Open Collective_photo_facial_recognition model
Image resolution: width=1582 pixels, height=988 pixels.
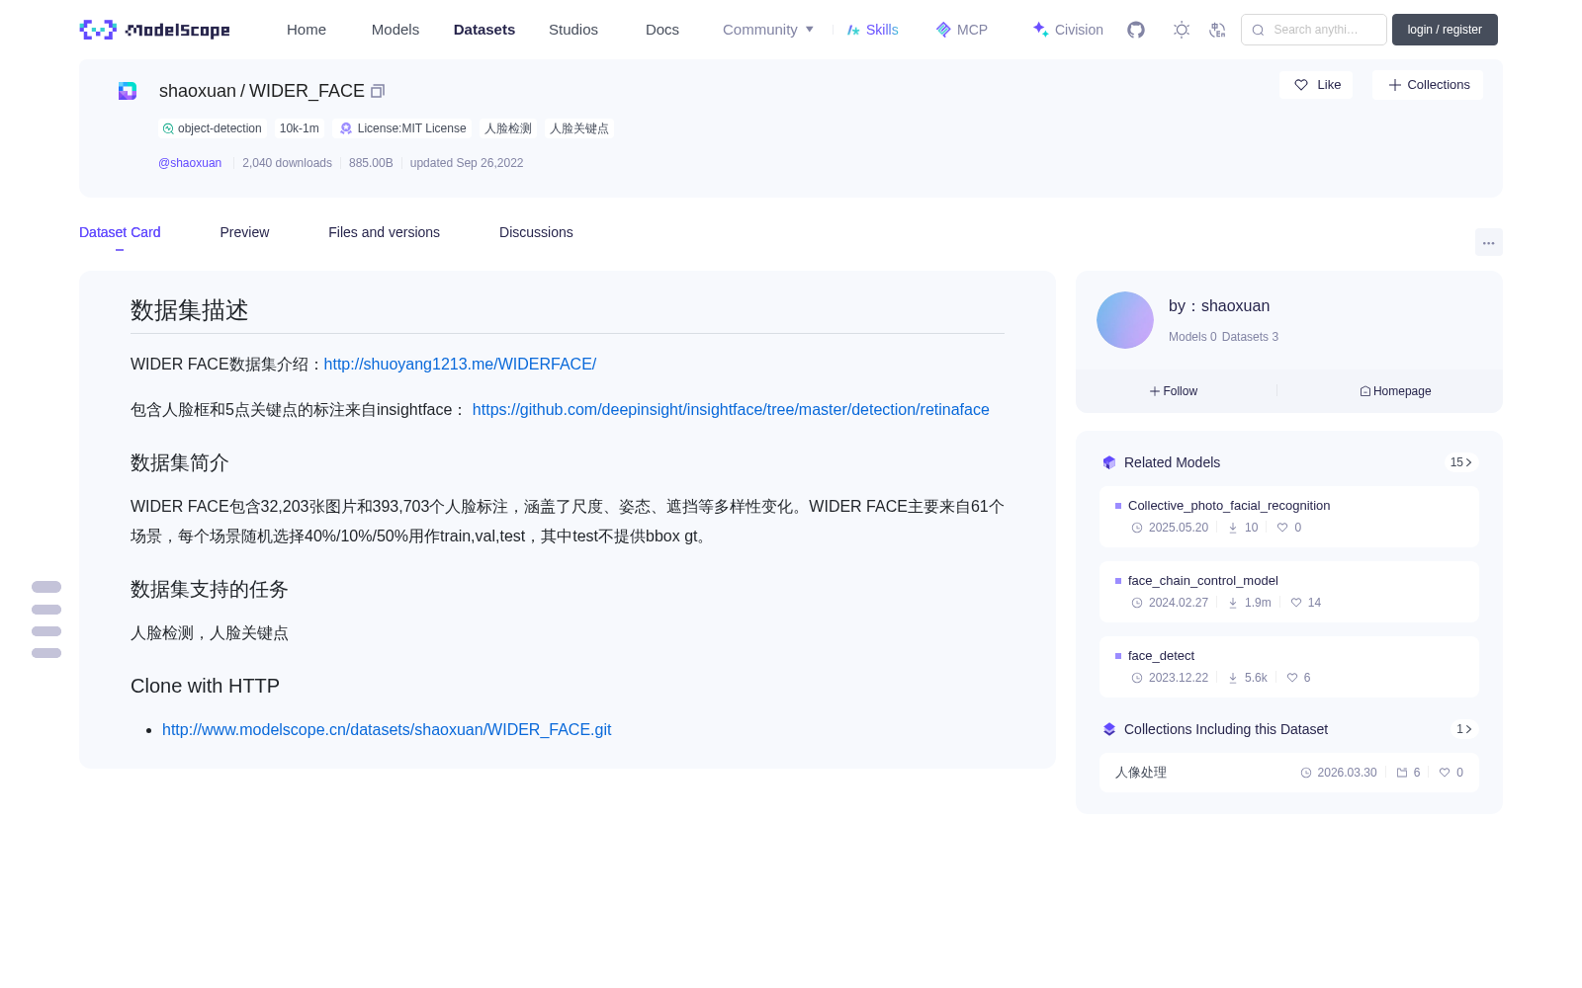pyautogui.click(x=1289, y=516)
